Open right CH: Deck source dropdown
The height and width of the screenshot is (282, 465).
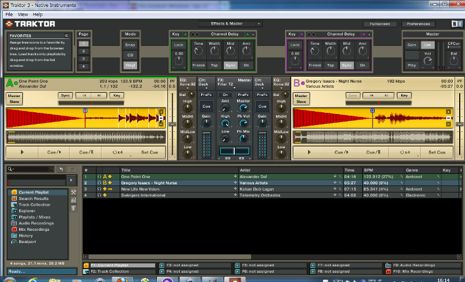262,88
